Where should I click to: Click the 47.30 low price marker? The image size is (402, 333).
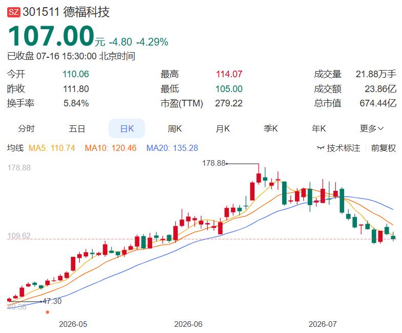pos(52,301)
